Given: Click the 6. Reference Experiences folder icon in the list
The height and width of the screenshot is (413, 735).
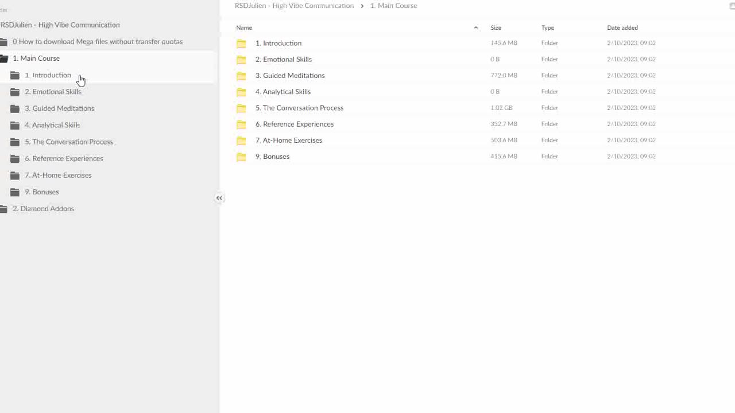Looking at the screenshot, I should pyautogui.click(x=241, y=124).
